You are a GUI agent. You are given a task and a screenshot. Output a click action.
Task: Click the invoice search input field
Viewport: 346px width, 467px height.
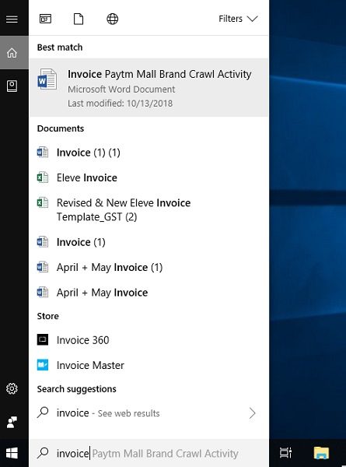[149, 453]
